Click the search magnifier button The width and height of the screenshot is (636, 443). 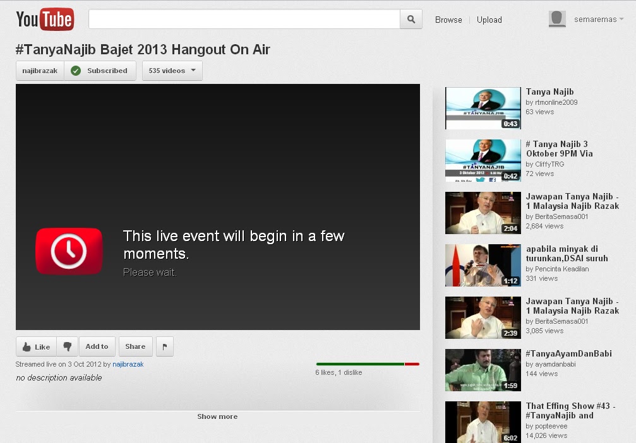click(411, 19)
